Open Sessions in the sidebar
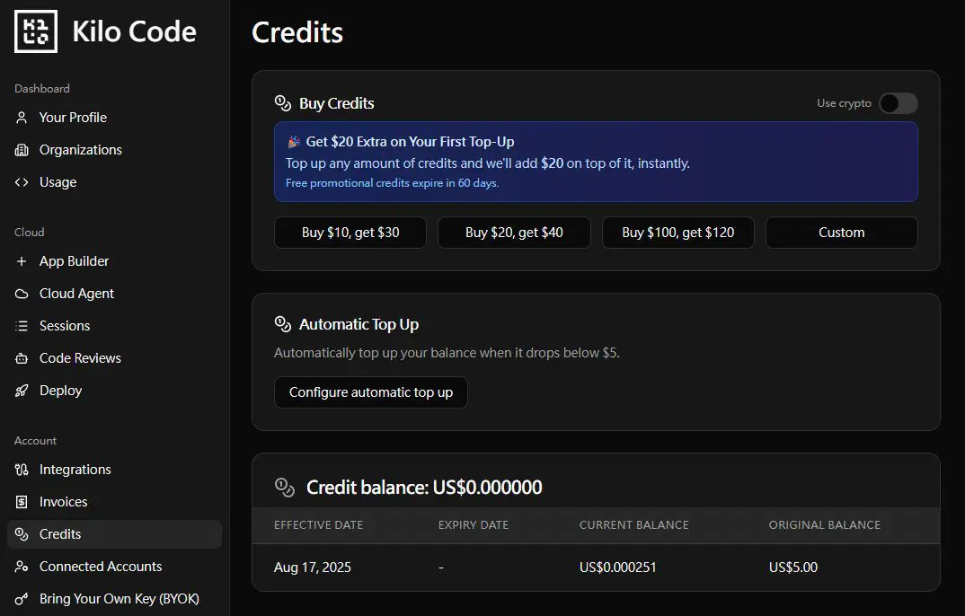 tap(65, 326)
